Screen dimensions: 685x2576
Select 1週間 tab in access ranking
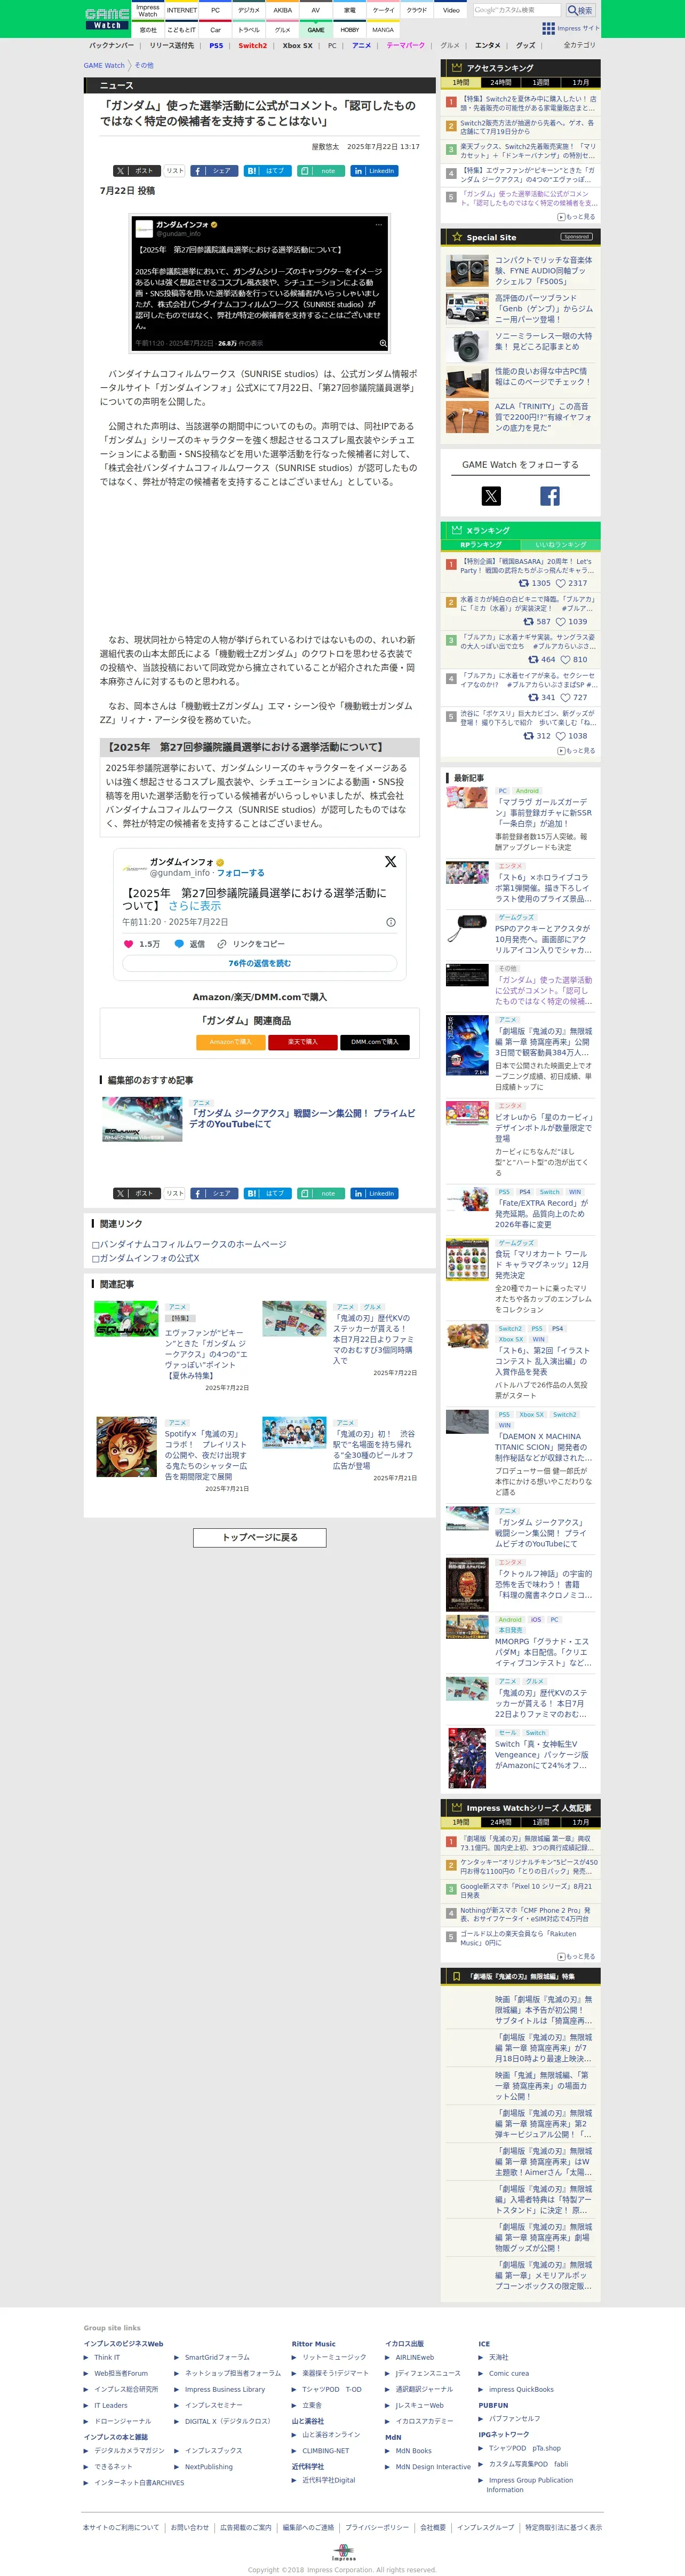540,83
